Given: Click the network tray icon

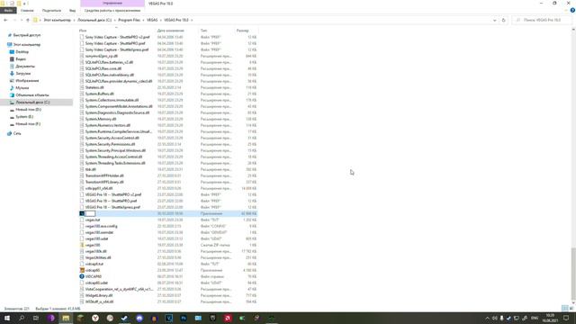Looking at the screenshot, I should click(516, 318).
